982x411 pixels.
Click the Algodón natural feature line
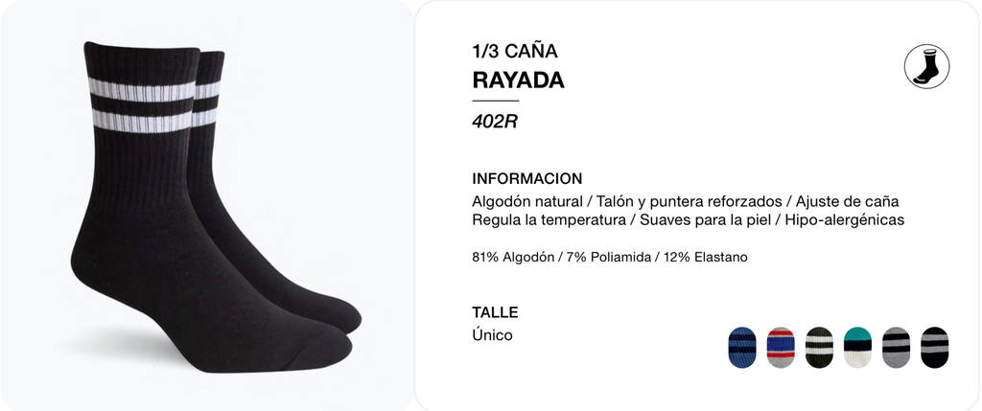tap(685, 201)
